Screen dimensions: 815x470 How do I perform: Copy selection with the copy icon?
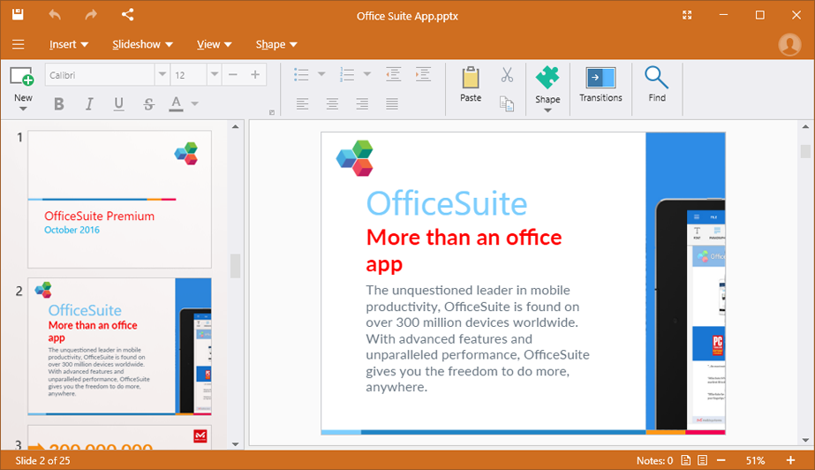pos(508,104)
